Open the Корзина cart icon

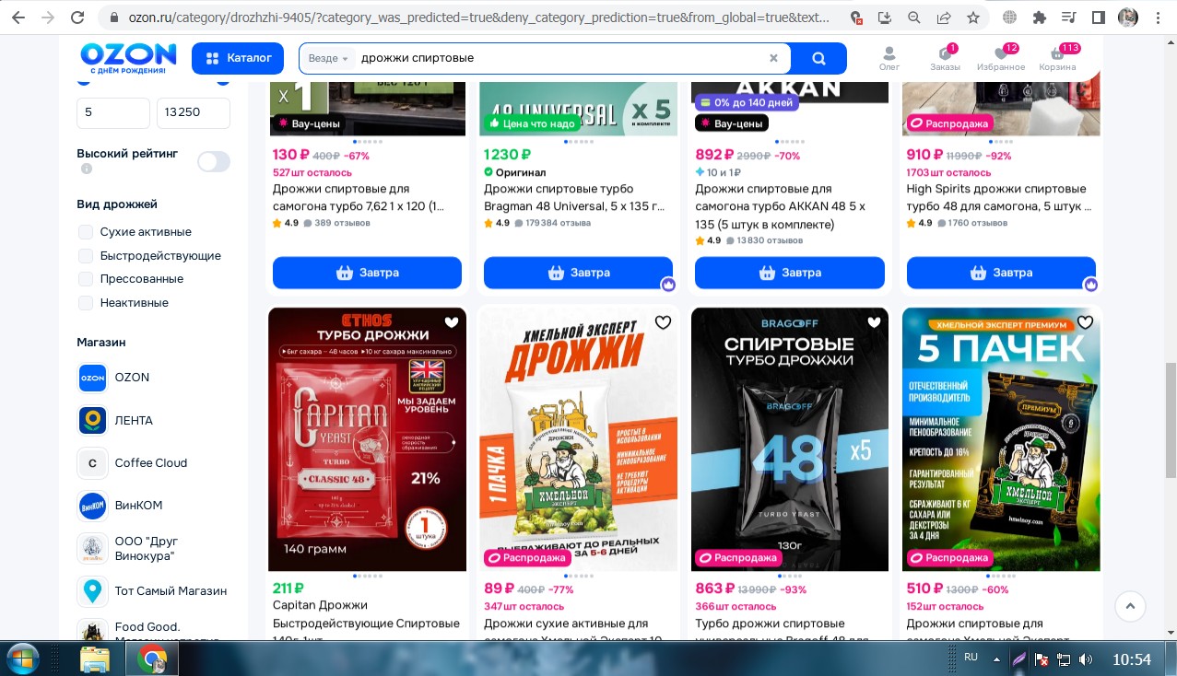(x=1057, y=58)
